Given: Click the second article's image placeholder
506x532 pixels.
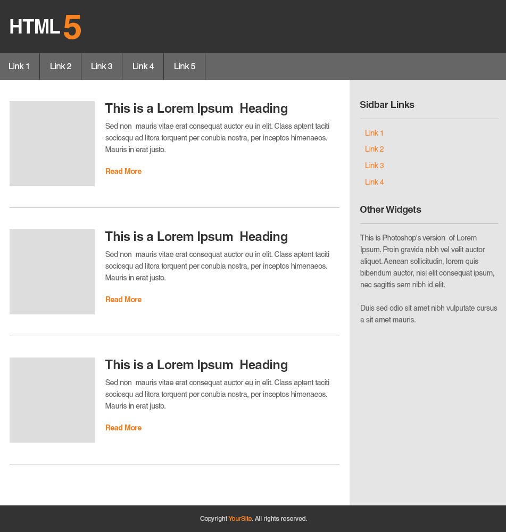Looking at the screenshot, I should click(52, 271).
